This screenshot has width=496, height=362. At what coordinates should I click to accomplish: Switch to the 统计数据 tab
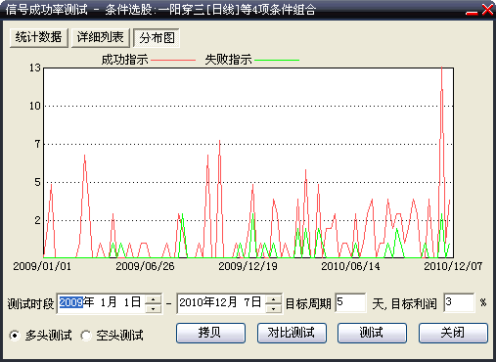pyautogui.click(x=39, y=37)
